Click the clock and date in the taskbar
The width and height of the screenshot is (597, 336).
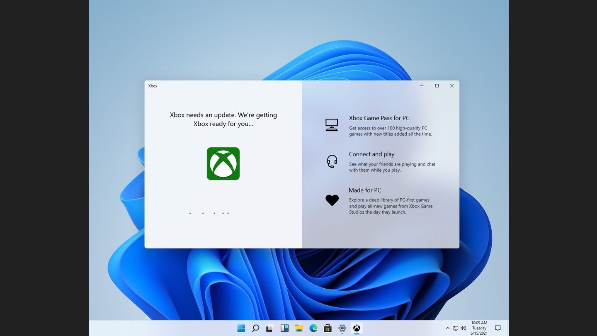point(479,328)
